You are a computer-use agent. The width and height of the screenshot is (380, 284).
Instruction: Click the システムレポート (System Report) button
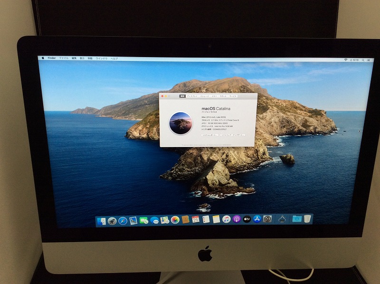click(210, 135)
